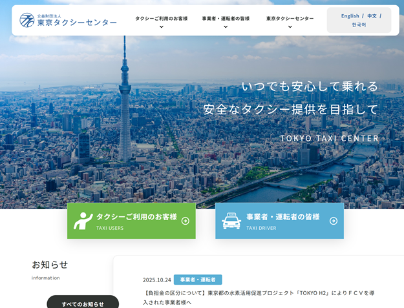Click the Tokyo Taxi Center logo emblem

[27, 20]
